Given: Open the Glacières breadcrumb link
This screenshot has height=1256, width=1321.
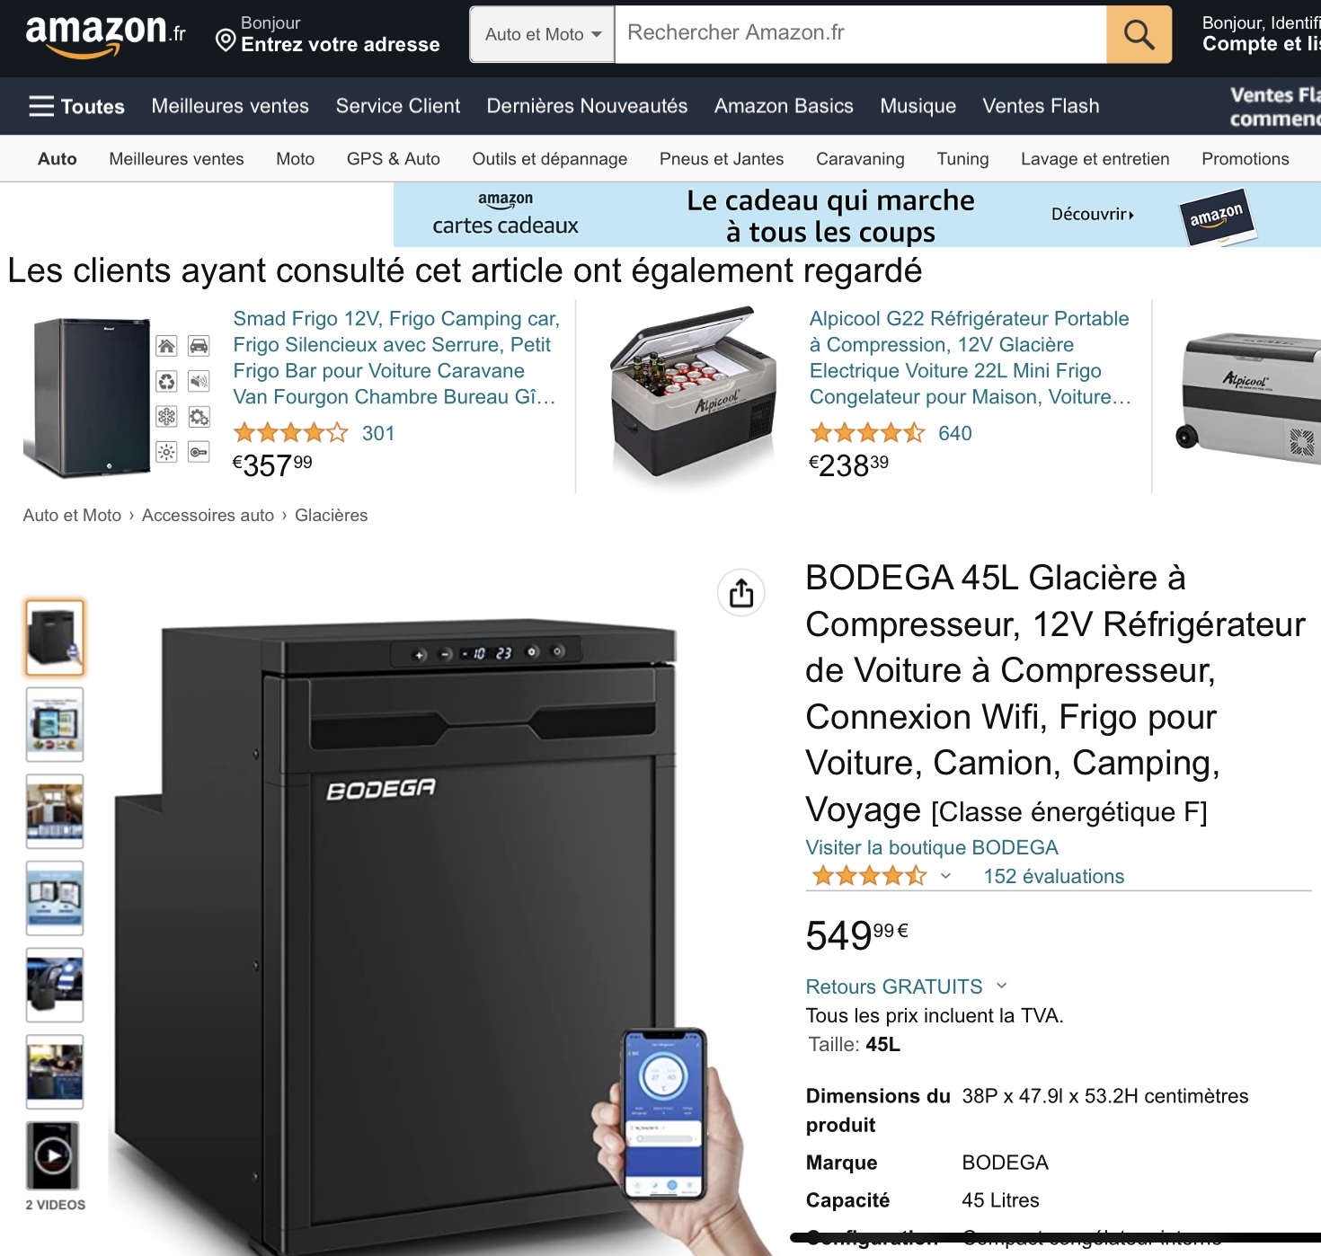Looking at the screenshot, I should (331, 515).
